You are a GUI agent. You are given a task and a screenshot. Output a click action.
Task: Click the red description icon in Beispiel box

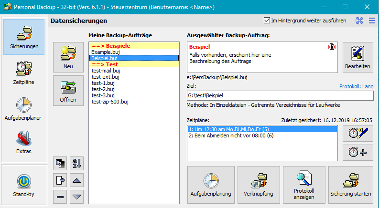332,47
